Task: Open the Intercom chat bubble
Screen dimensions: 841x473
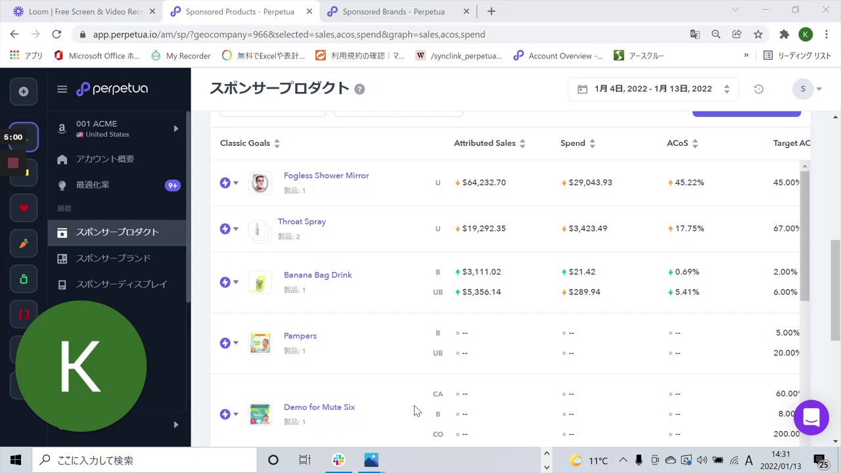Action: pos(811,417)
